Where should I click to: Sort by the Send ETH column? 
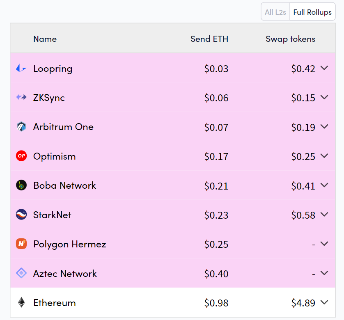(x=209, y=39)
